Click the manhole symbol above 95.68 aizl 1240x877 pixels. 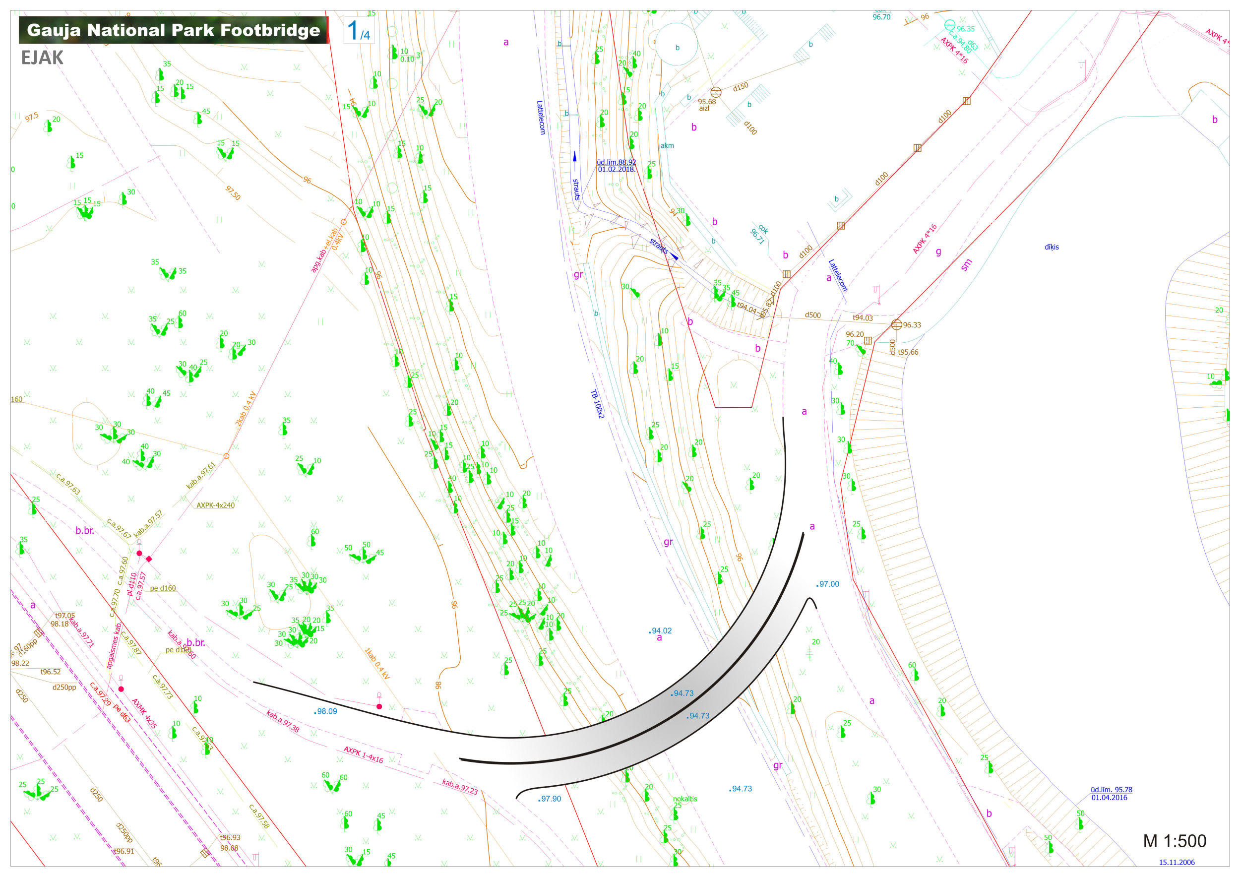click(716, 92)
